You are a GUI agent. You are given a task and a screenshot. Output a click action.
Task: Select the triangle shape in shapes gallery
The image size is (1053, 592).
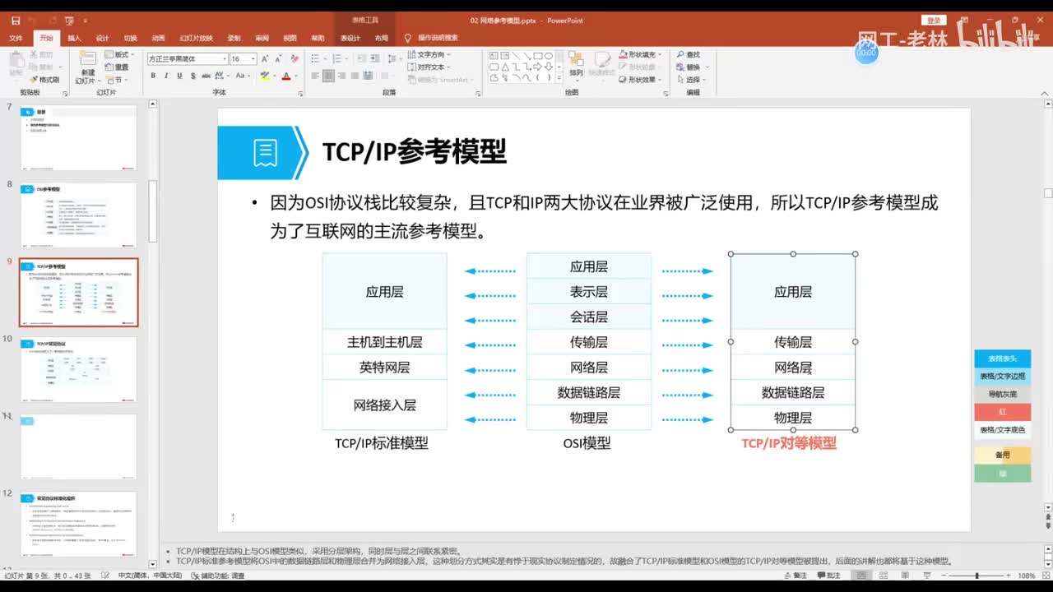tap(504, 67)
